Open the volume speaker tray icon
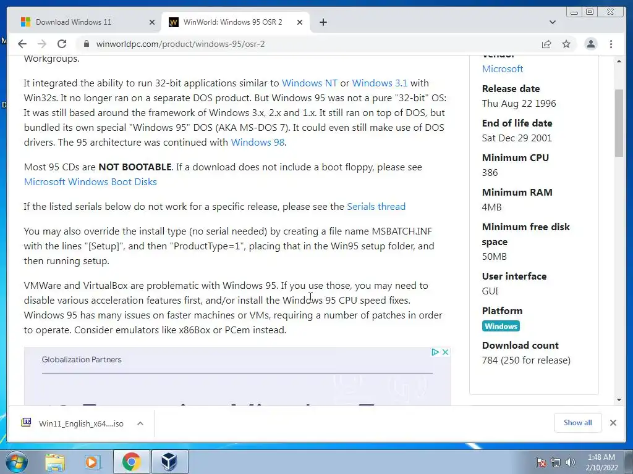Viewport: 633px width, 474px height. pyautogui.click(x=571, y=462)
